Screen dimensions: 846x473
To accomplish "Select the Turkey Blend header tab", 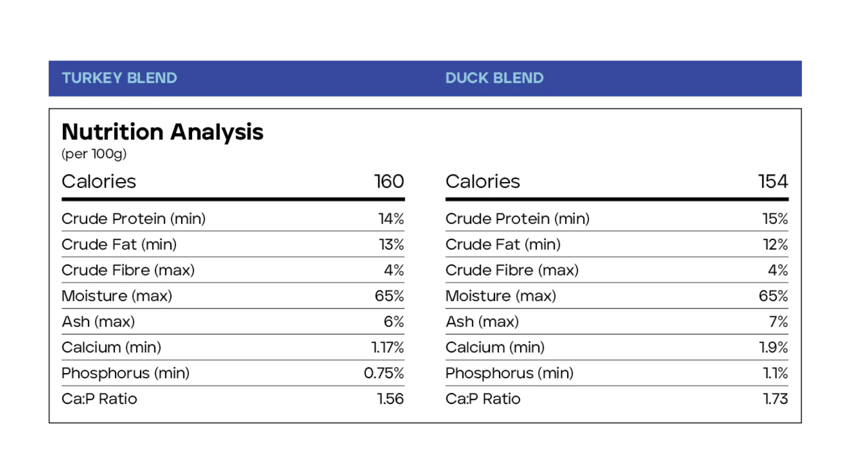I will click(x=119, y=78).
